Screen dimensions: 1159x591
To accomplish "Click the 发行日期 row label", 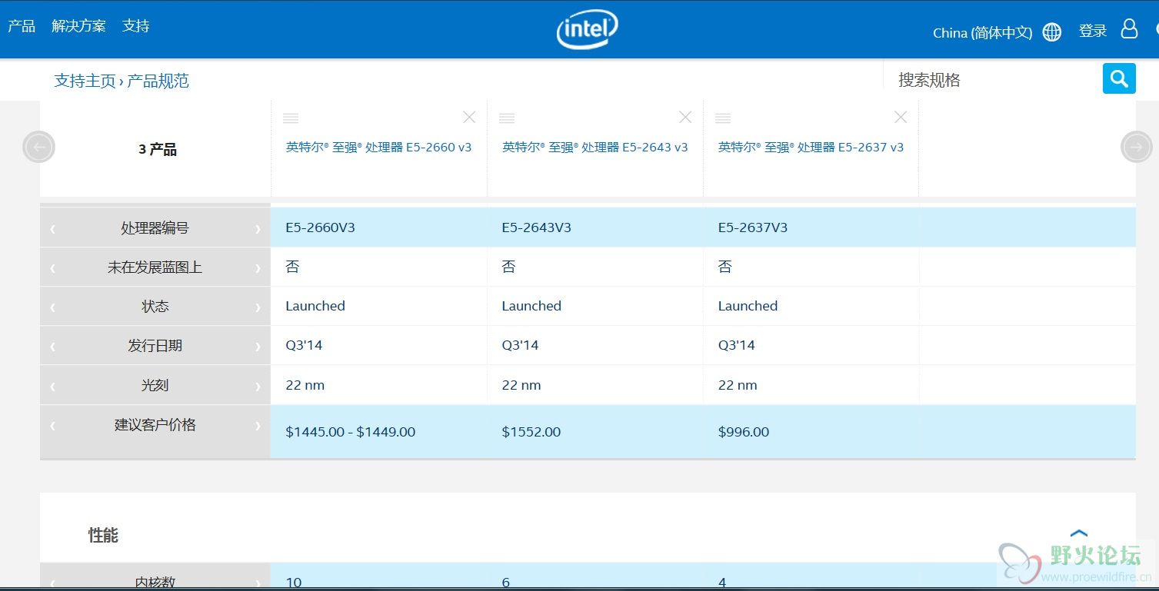I will [155, 346].
